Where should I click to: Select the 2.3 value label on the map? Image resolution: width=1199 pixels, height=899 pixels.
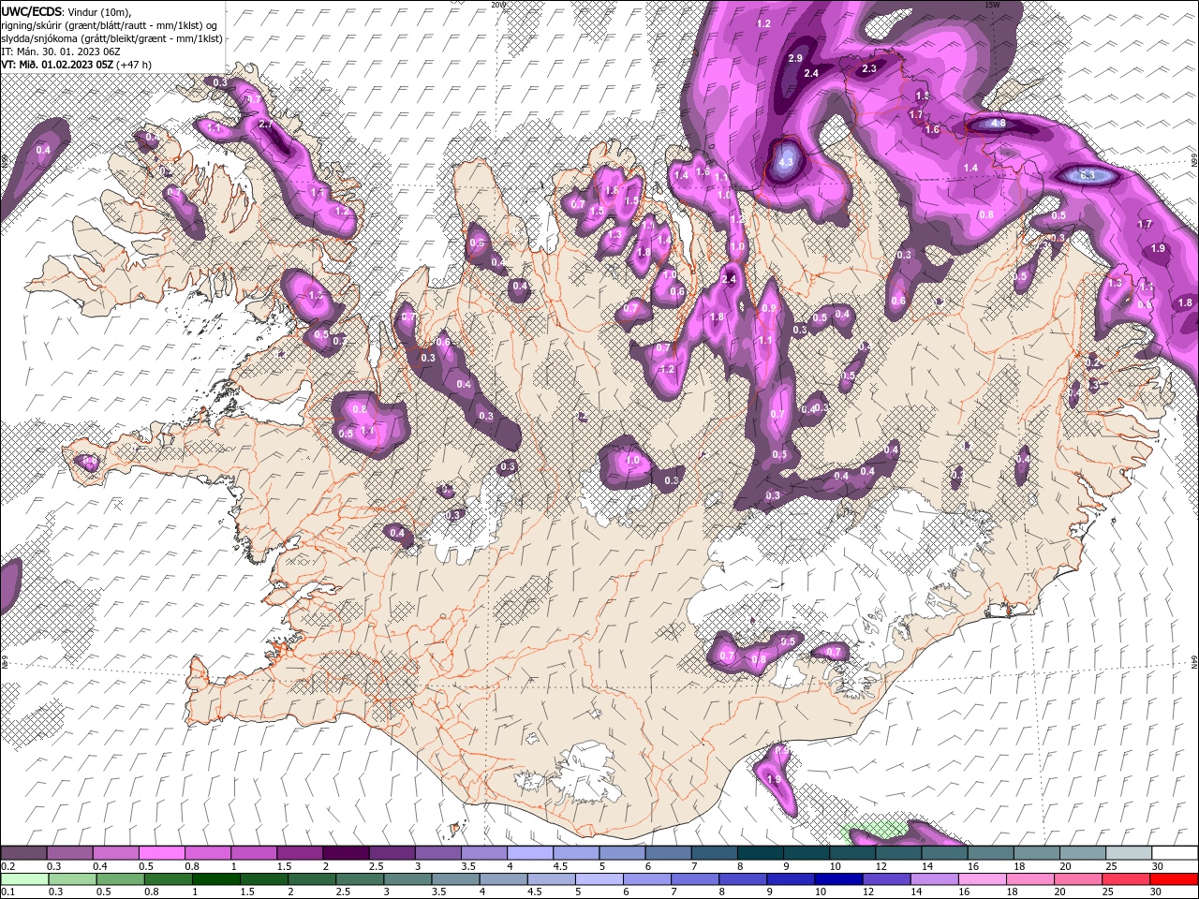[x=868, y=68]
